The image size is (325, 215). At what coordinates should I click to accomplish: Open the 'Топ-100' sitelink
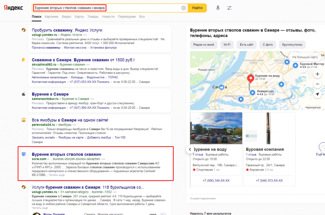pos(120,137)
